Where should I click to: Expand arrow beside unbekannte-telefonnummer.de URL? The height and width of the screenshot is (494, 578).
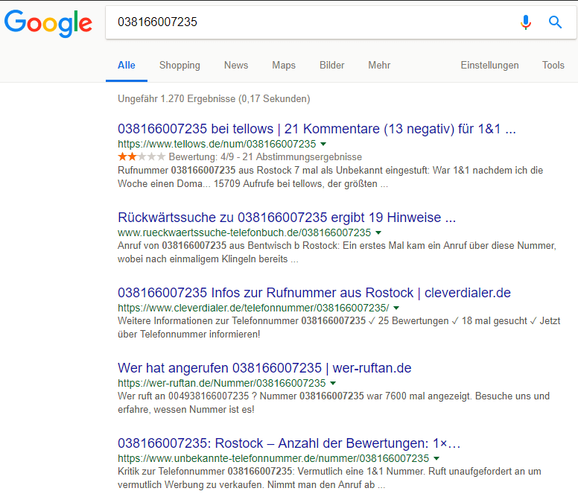pos(436,458)
